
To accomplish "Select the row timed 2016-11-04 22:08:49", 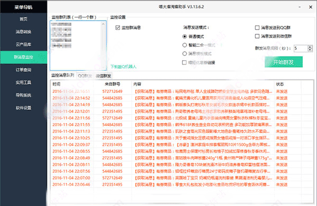I will 182,158.
